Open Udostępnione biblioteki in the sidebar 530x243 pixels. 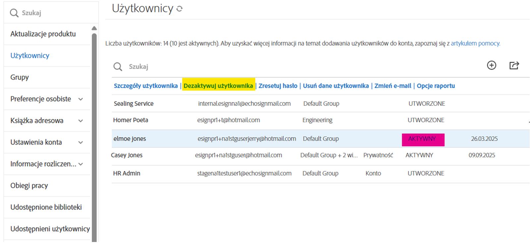46,207
